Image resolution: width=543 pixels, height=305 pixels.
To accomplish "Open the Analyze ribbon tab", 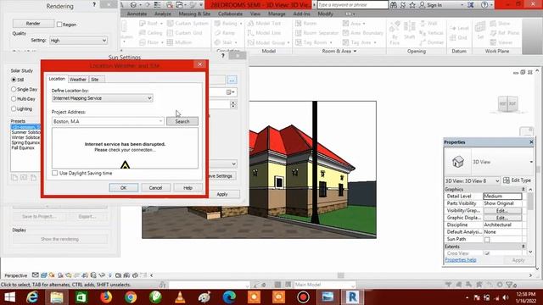I will click(x=163, y=14).
